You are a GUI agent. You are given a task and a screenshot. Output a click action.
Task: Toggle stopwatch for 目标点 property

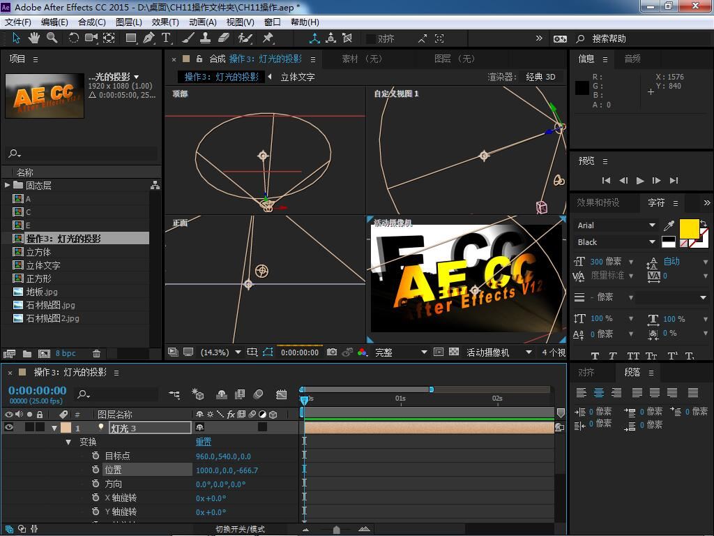[96, 456]
